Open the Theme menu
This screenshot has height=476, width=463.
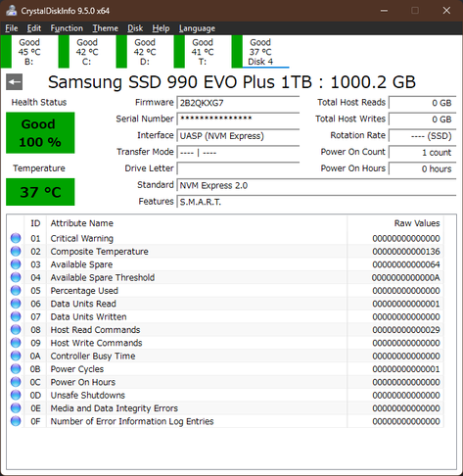[x=105, y=28]
